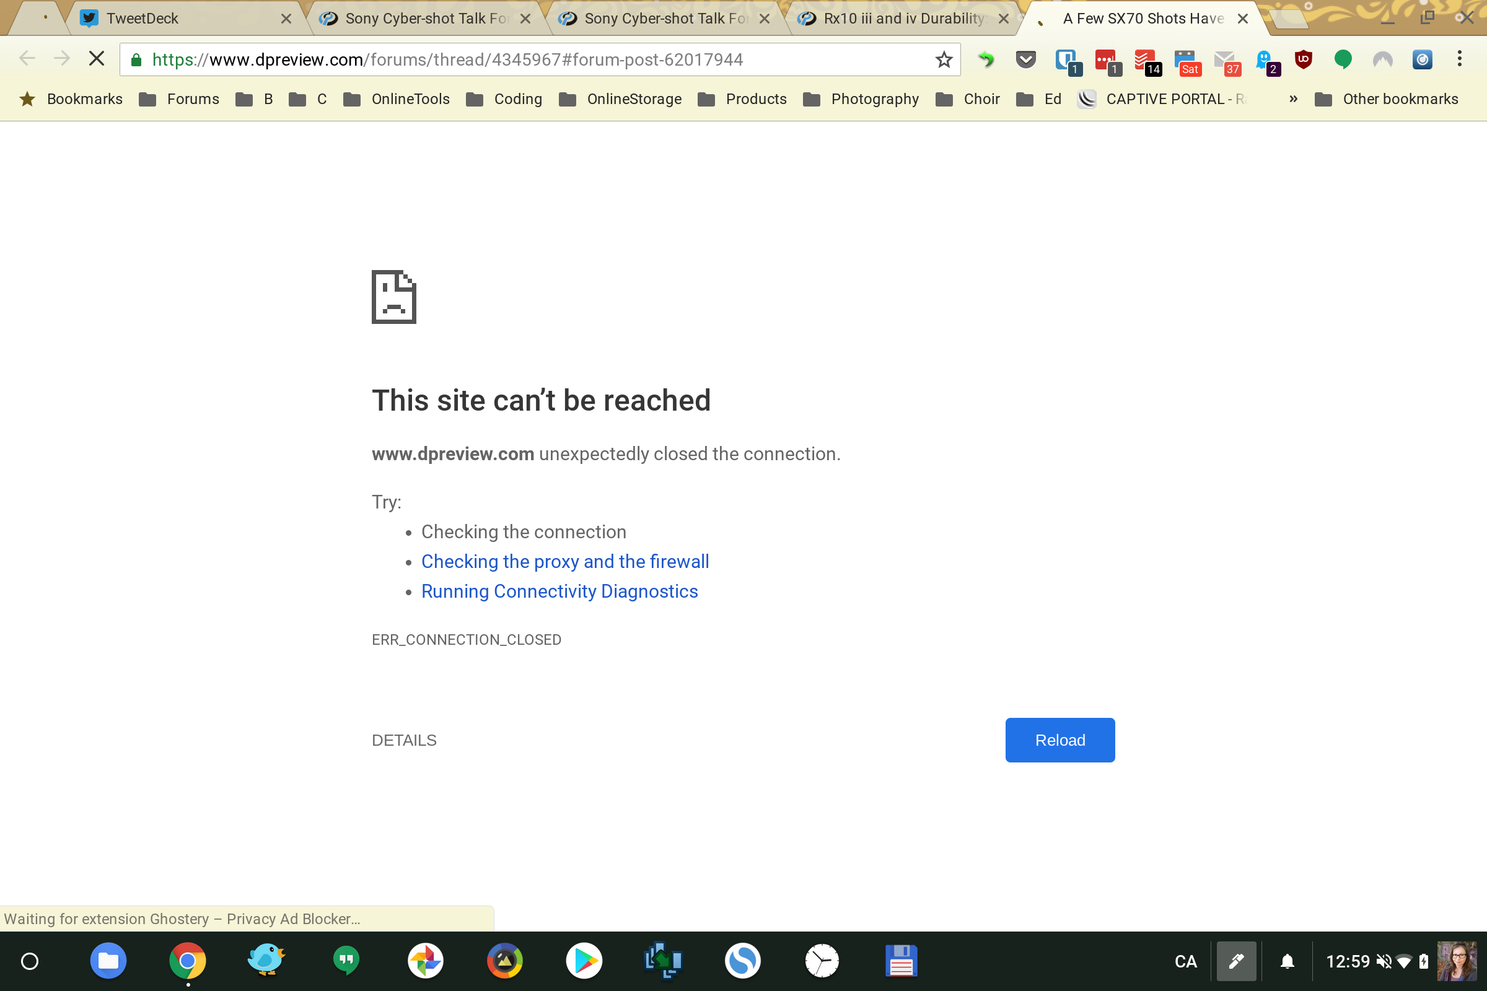Click the blue Reload button

[1059, 740]
